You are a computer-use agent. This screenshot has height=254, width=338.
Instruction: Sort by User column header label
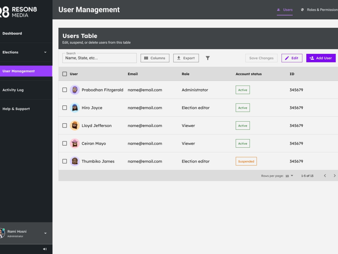pyautogui.click(x=74, y=74)
